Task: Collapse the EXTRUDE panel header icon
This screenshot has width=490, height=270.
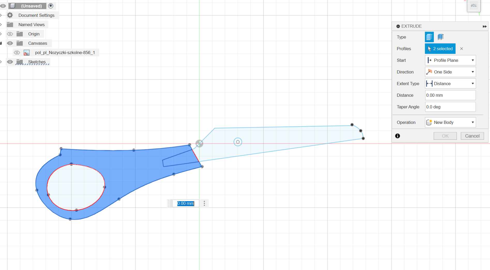Action: click(398, 26)
